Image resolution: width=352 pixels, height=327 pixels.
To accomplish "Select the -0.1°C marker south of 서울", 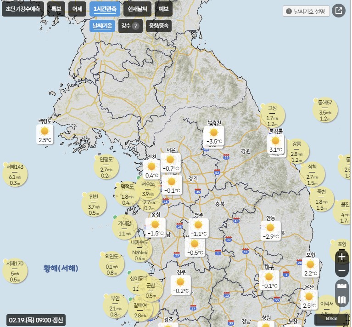I will pos(172,185).
